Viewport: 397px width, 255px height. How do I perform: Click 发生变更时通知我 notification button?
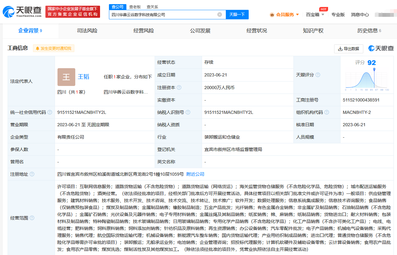(x=54, y=49)
